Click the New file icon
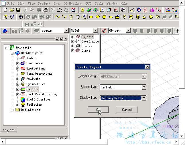 coord(5,10)
